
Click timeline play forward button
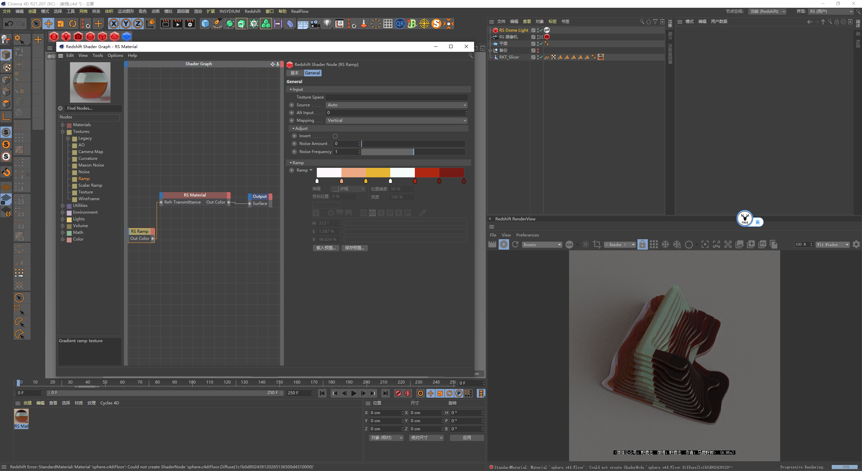[354, 393]
